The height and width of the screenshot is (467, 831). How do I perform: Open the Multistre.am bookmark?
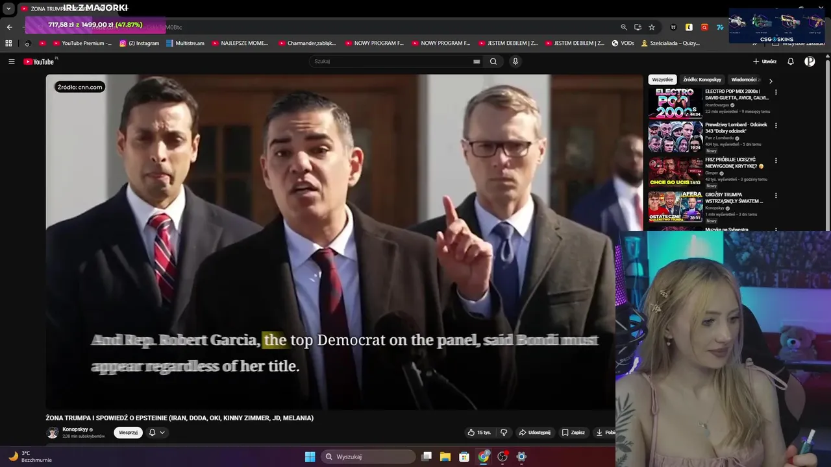click(185, 43)
